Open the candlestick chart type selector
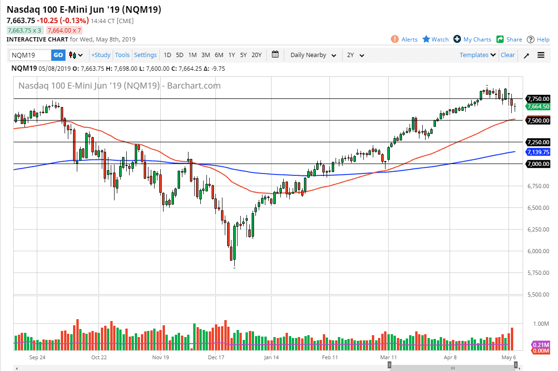 (75, 55)
